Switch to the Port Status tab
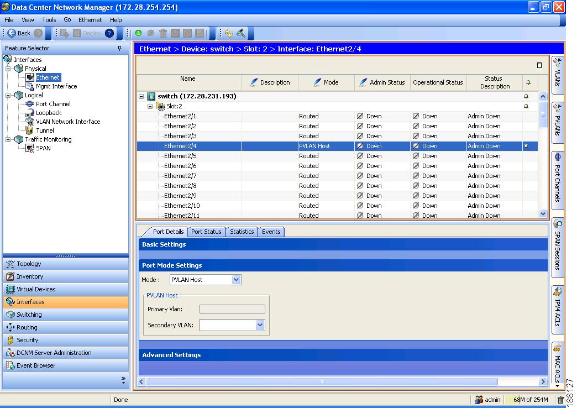577x408 pixels. 206,232
